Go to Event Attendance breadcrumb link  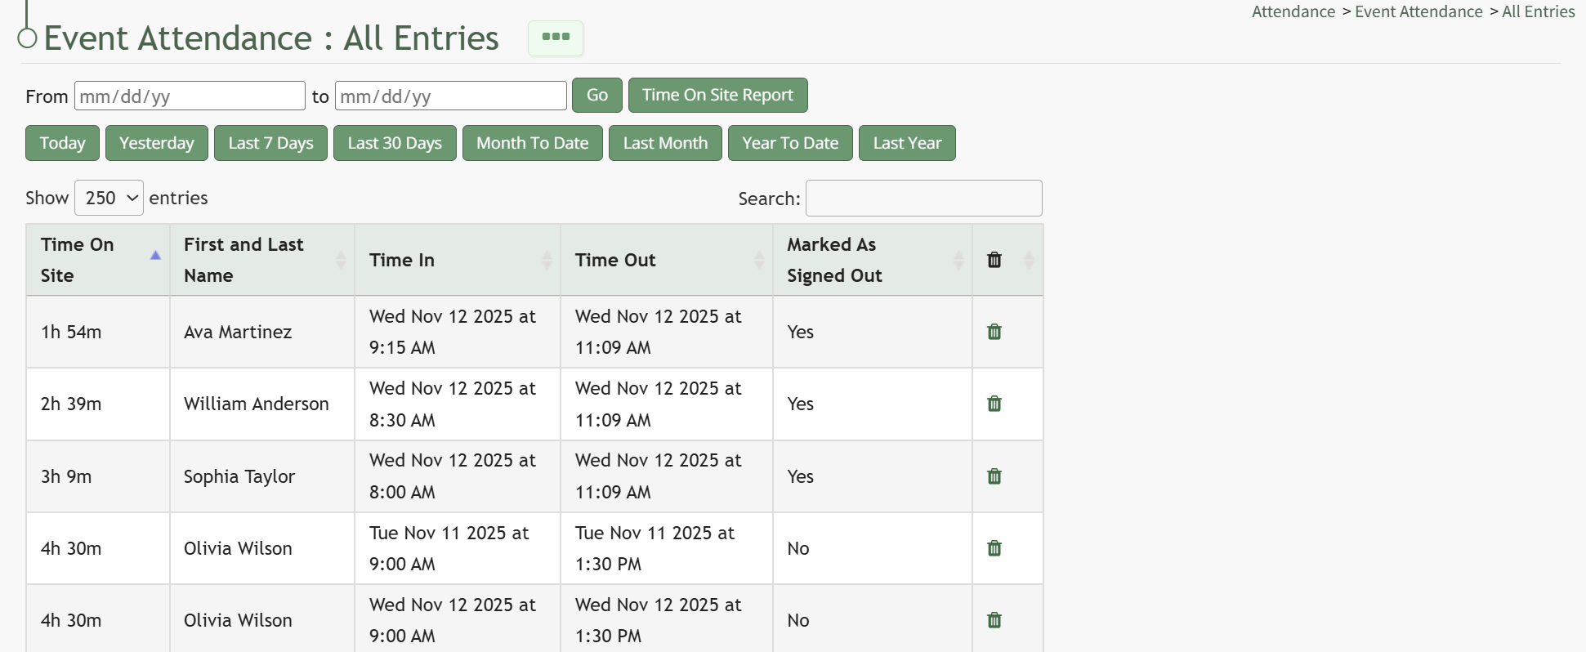click(1418, 11)
